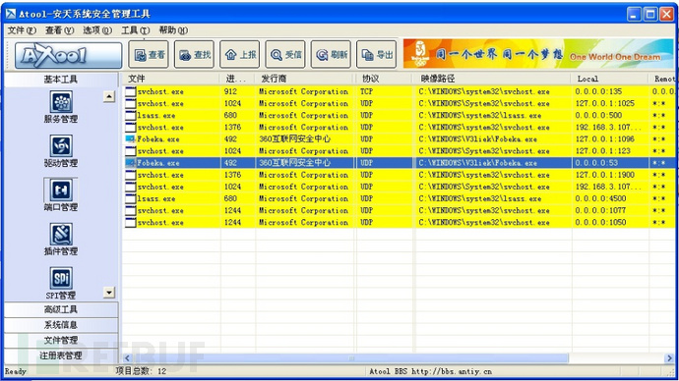Screen dimensions: 679x381
Task: Minimize the Atool window
Action: pos(634,15)
